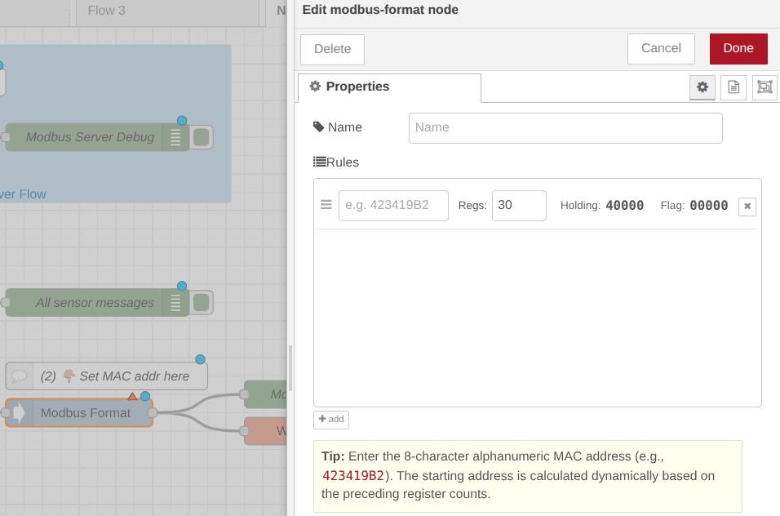Viewport: 780px width, 516px height.
Task: Cancel editing the node
Action: [x=660, y=48]
